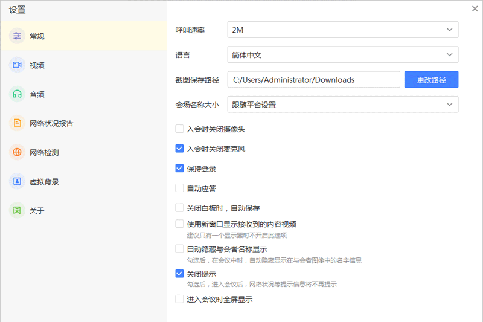The image size is (483, 322).
Task: Expand the 语言 dropdown set to 简体中文
Action: pos(342,55)
